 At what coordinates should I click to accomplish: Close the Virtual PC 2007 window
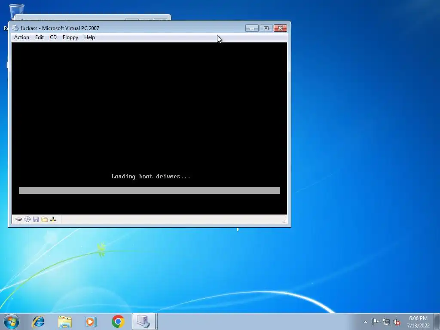click(280, 28)
